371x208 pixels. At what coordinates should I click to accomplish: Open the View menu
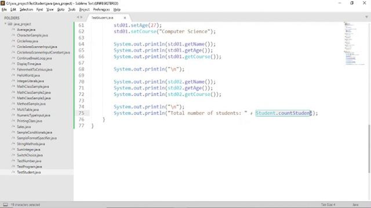coord(50,9)
